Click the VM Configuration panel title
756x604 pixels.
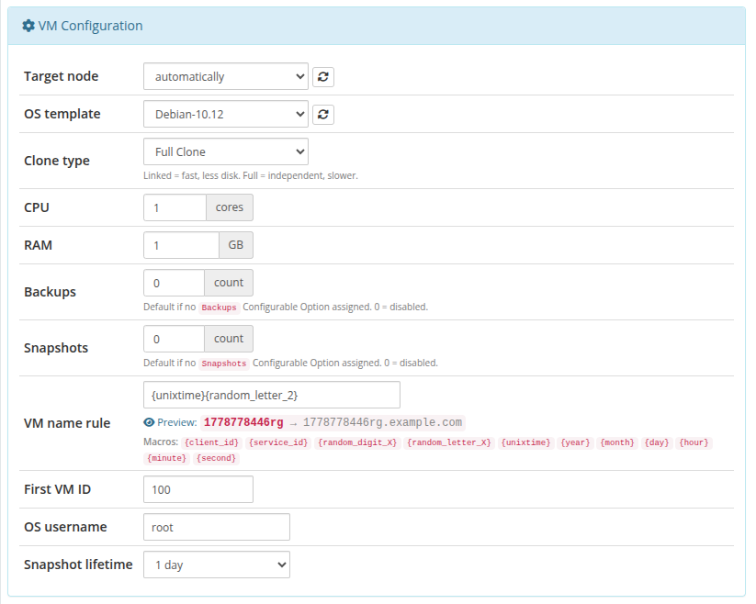[x=90, y=26]
